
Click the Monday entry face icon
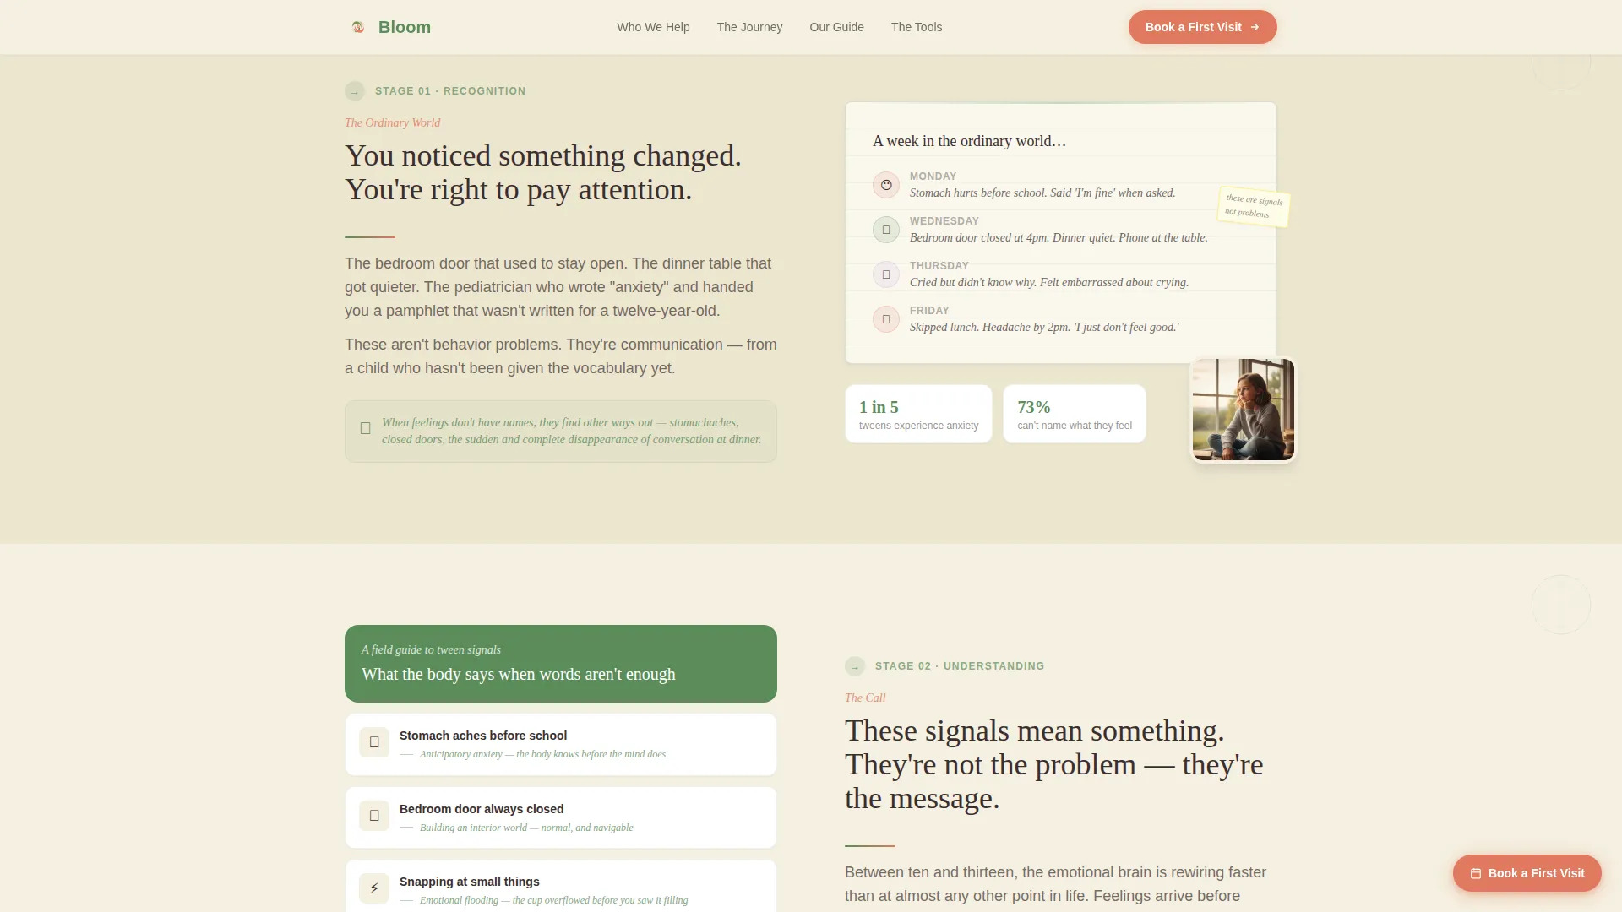(x=886, y=185)
